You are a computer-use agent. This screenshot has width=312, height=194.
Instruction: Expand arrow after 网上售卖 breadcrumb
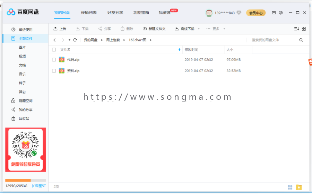[124, 40]
